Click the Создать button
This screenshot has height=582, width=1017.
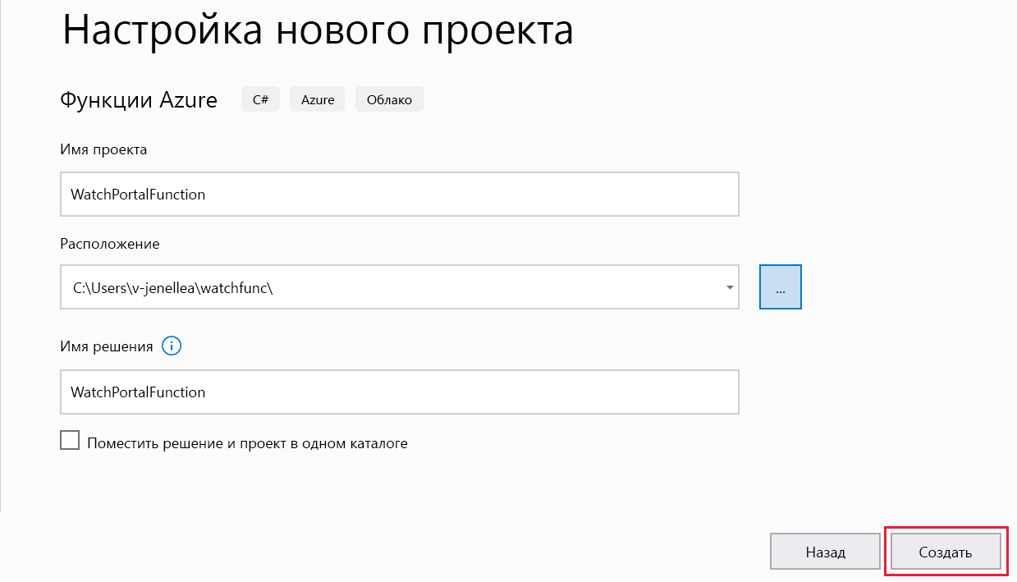(946, 552)
